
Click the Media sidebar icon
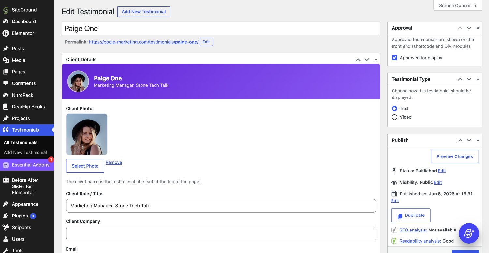click(x=6, y=60)
